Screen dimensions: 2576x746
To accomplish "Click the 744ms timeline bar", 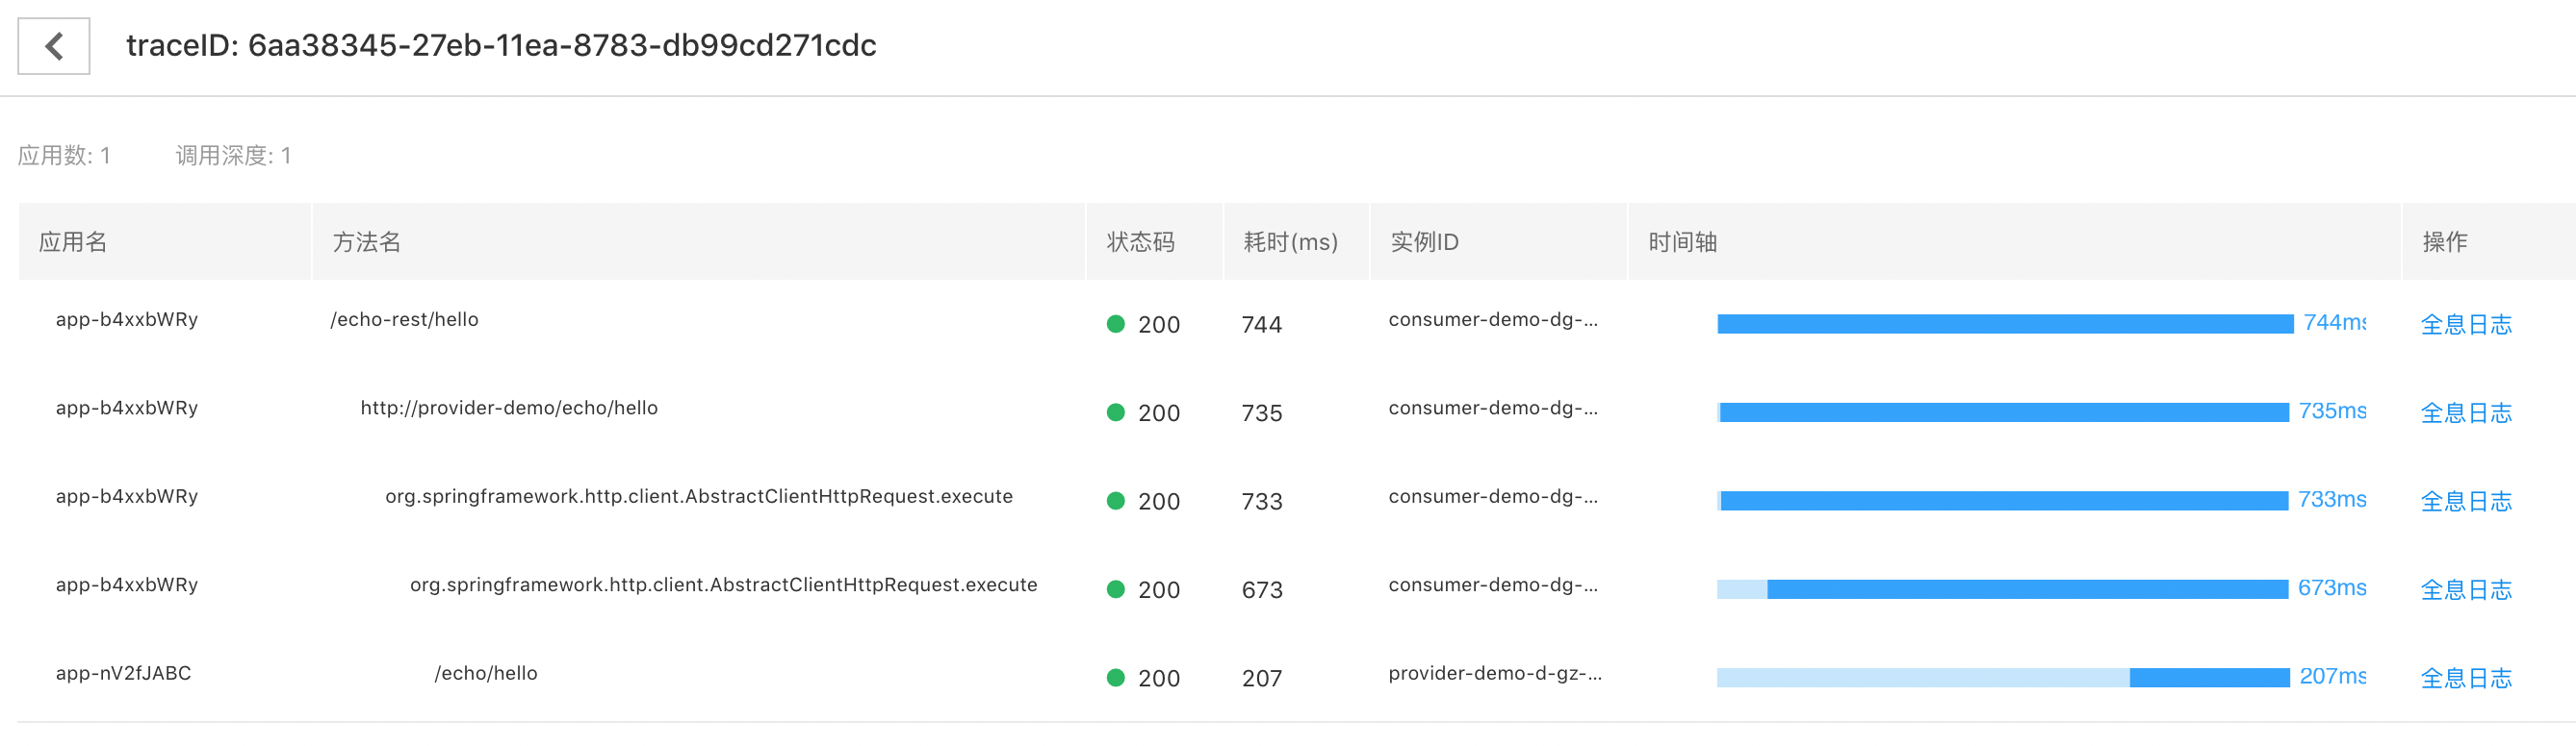I will click(x=2005, y=324).
